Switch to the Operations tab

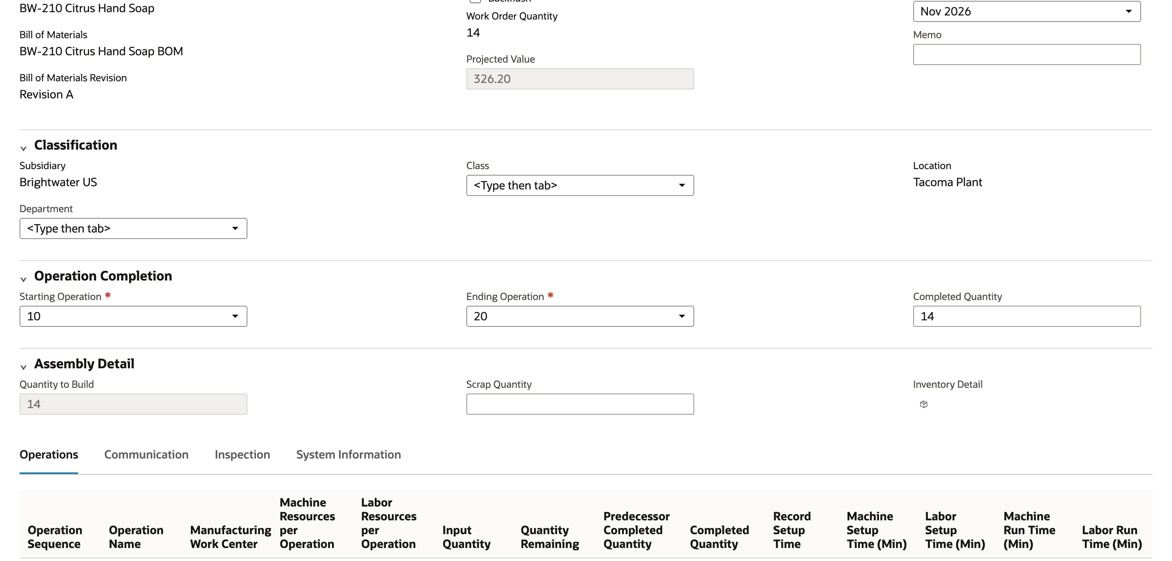click(x=49, y=454)
